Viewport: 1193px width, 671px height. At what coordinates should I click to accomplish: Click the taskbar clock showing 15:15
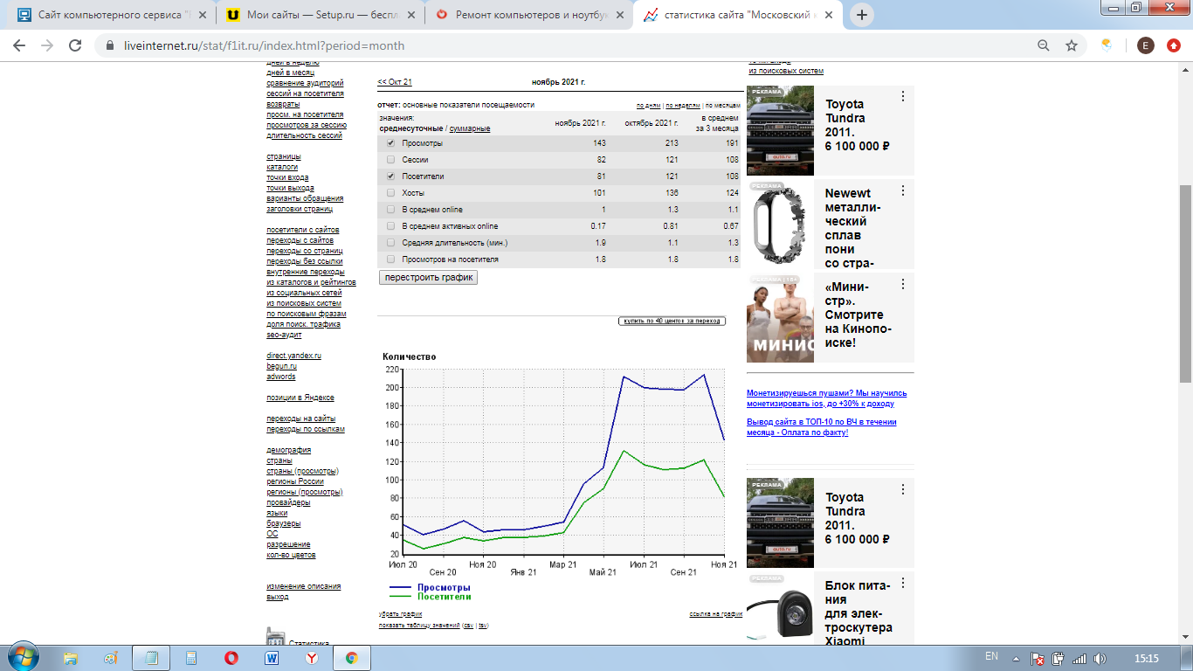(1145, 658)
